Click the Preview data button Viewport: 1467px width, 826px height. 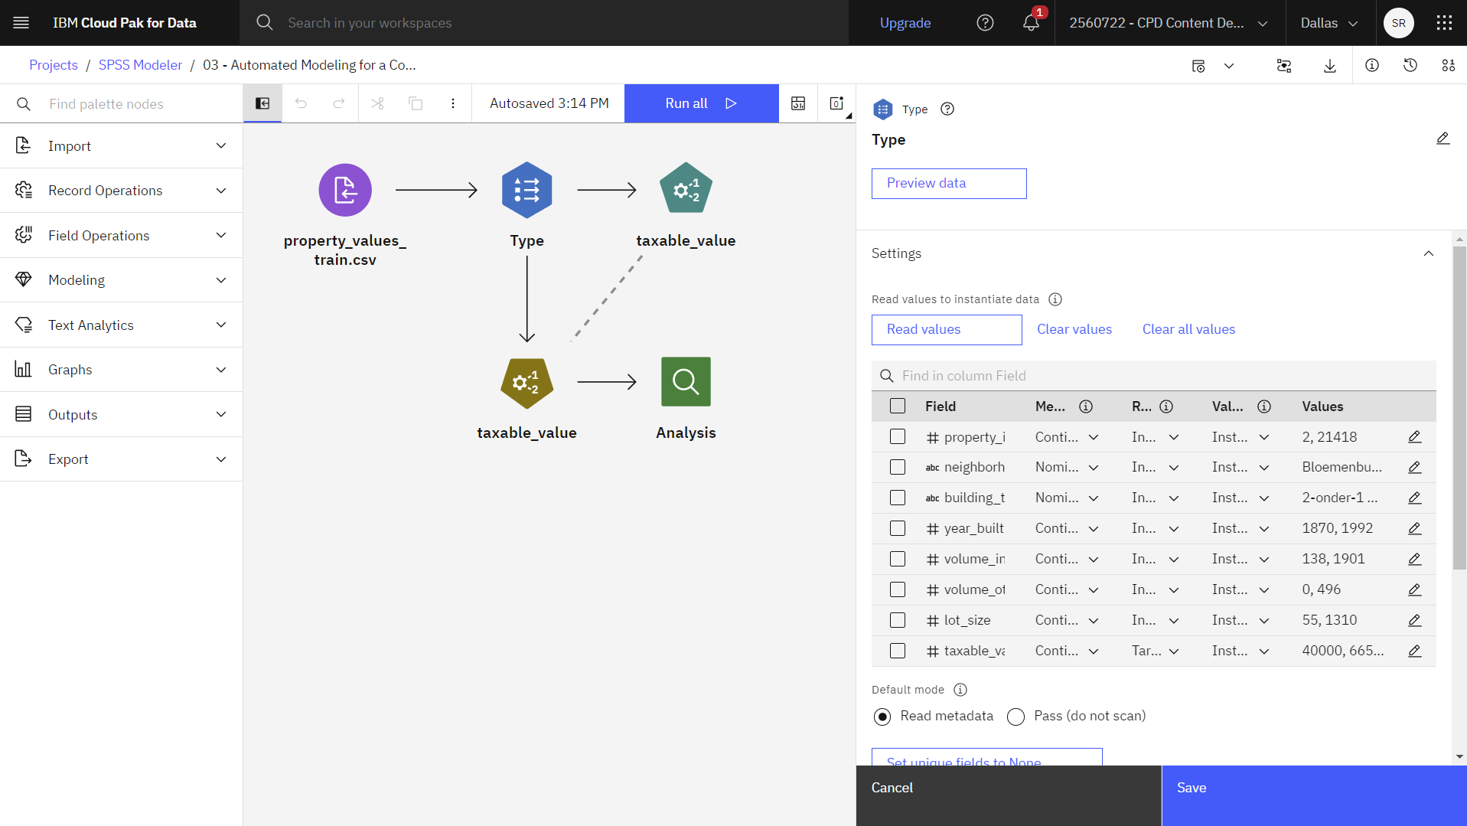[x=949, y=184]
